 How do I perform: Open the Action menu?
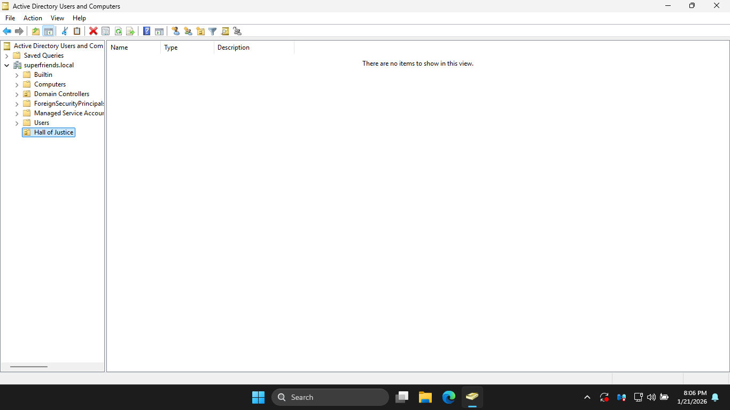coord(33,18)
